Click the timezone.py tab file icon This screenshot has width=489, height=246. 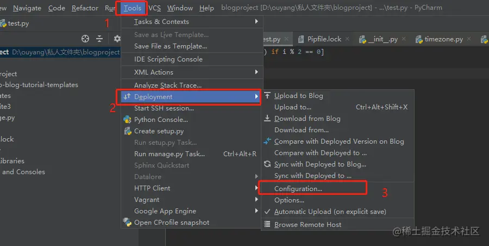[x=419, y=39]
